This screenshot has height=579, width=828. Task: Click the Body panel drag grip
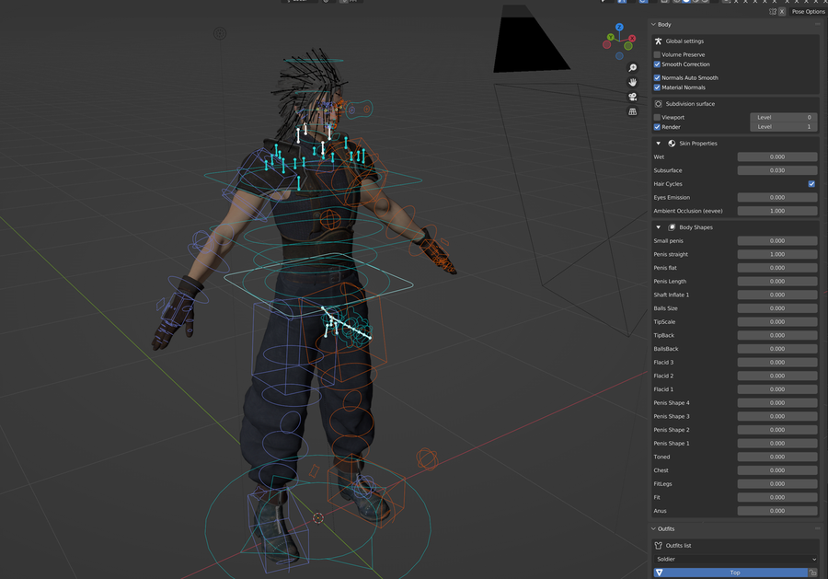[x=818, y=24]
